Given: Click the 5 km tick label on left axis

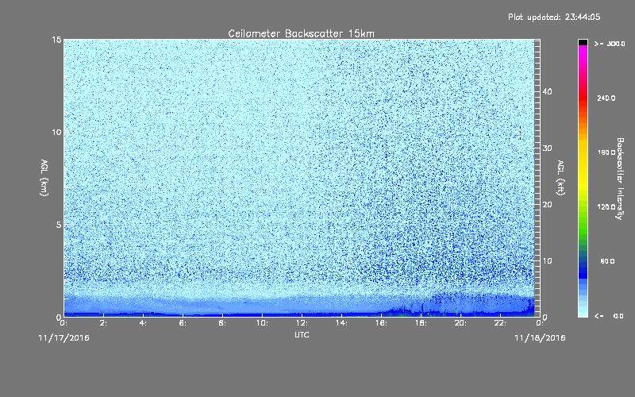Looking at the screenshot, I should pos(59,225).
